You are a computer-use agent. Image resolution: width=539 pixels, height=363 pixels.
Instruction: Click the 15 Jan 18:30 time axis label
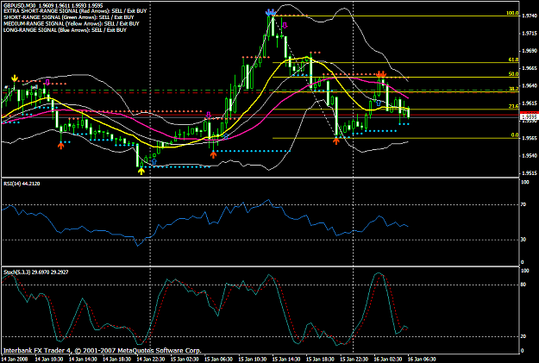[320, 360]
